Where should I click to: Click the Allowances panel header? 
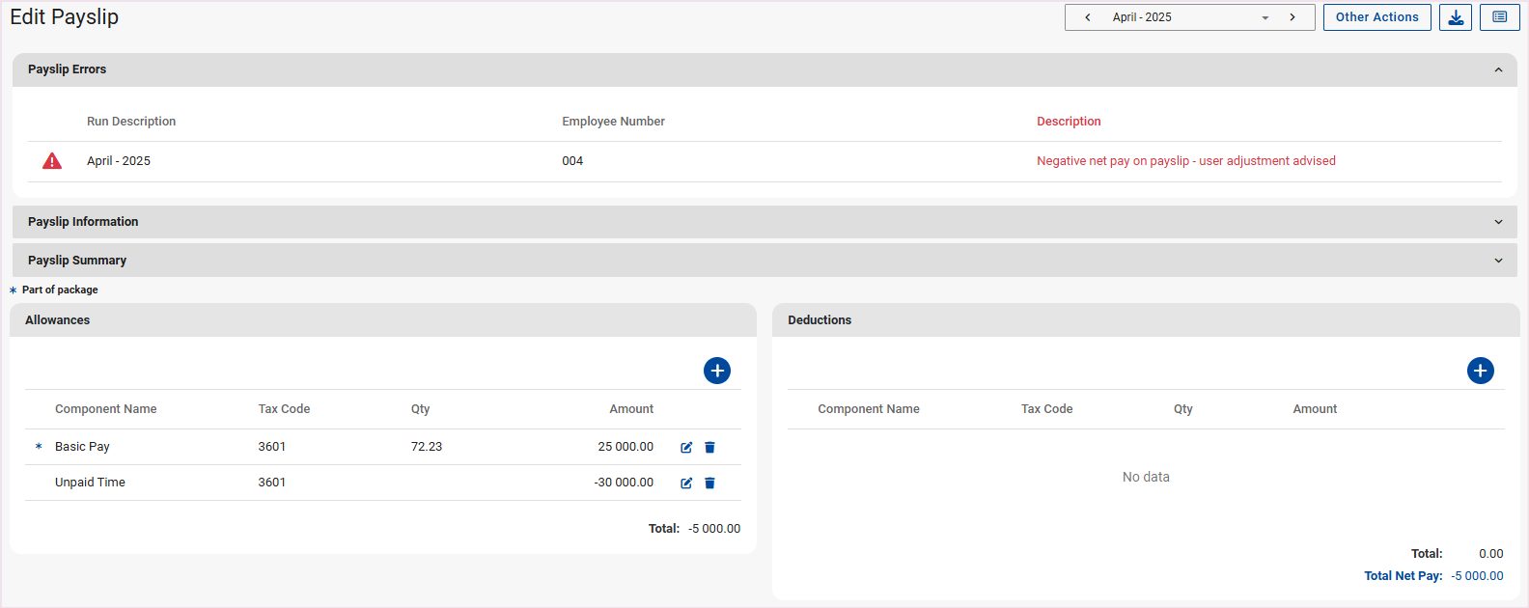(58, 320)
